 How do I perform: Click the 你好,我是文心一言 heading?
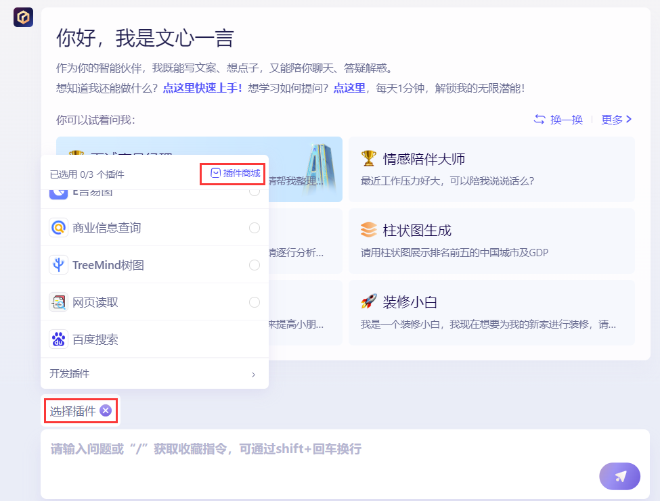pos(146,38)
